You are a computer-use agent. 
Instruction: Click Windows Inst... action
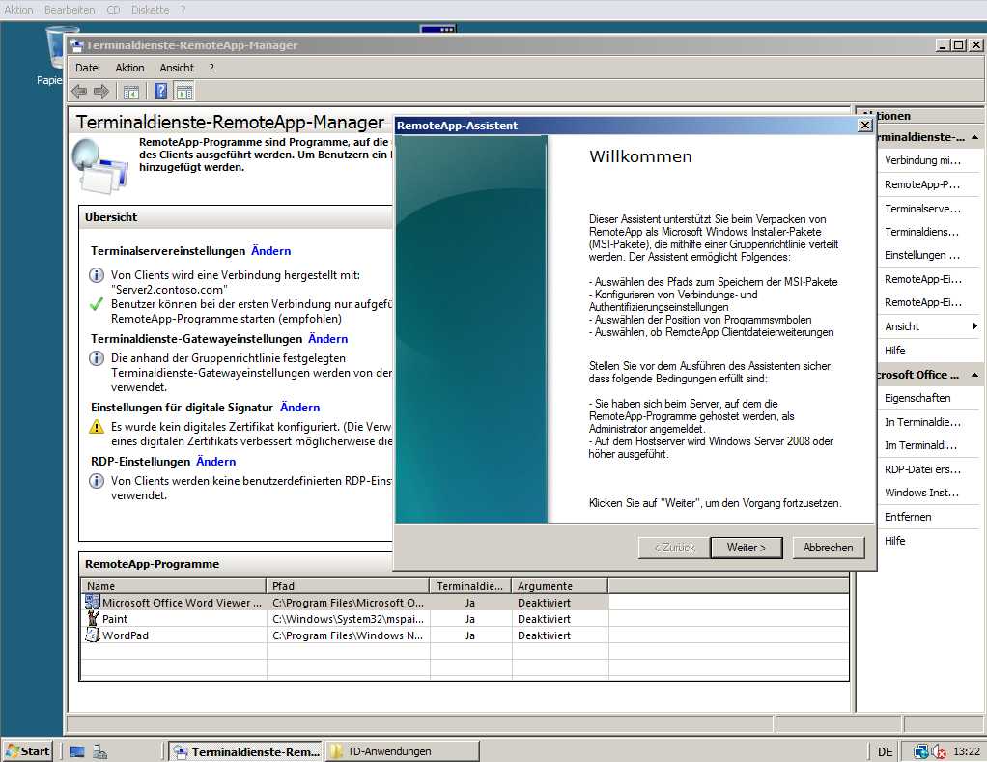(x=922, y=493)
